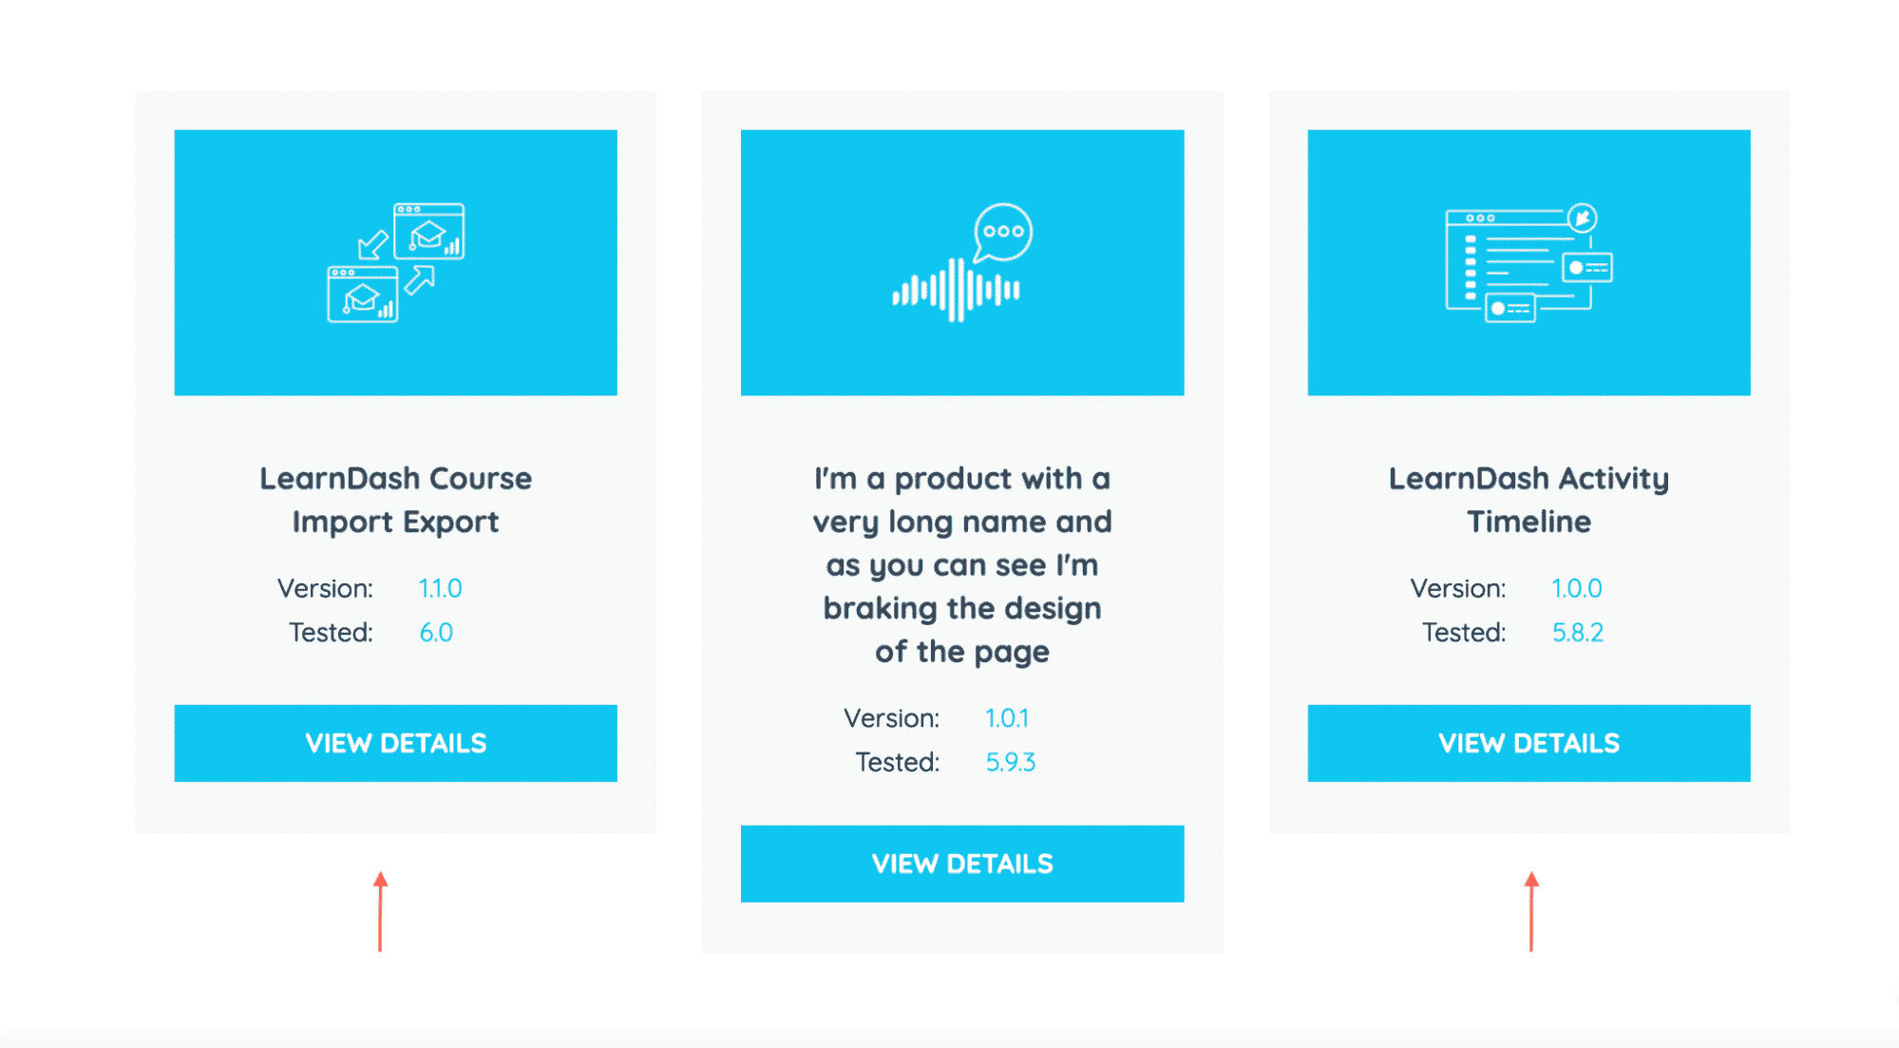Click tested value 5.8.2
The width and height of the screenshot is (1899, 1048).
tap(1578, 632)
